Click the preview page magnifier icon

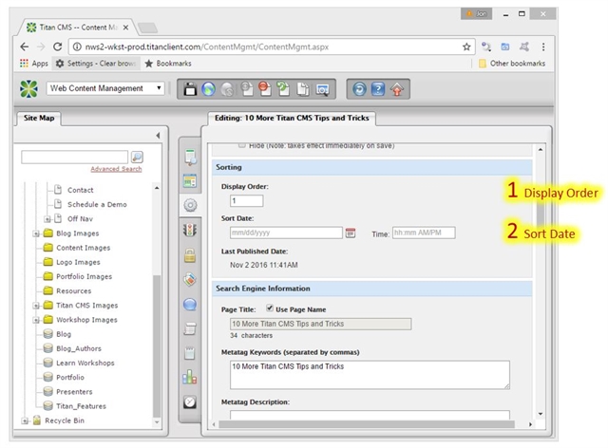[x=322, y=89]
